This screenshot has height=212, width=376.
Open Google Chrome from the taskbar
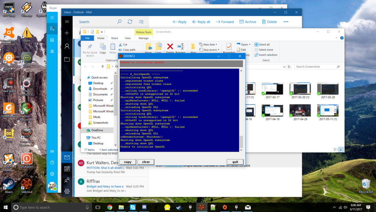pyautogui.click(x=109, y=207)
